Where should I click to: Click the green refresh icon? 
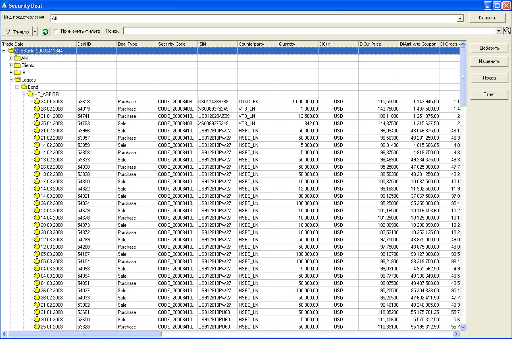[x=46, y=31]
